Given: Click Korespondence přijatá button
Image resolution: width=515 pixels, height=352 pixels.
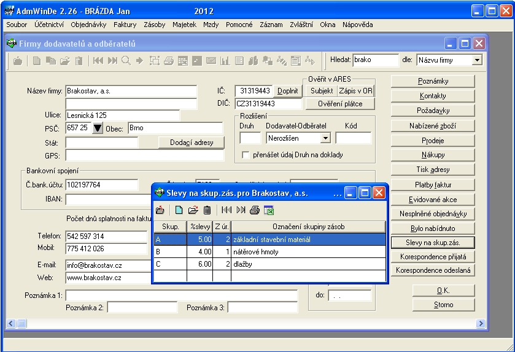Looking at the screenshot, I should pos(433,257).
